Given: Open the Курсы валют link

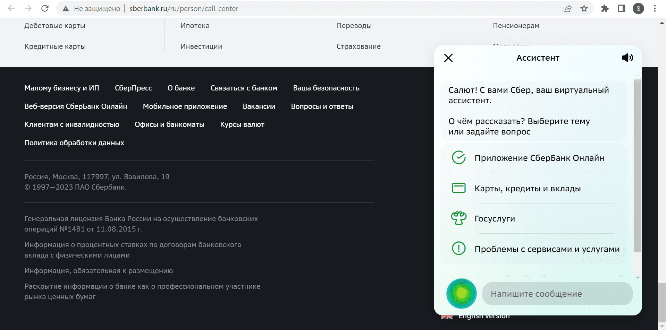Looking at the screenshot, I should point(242,124).
